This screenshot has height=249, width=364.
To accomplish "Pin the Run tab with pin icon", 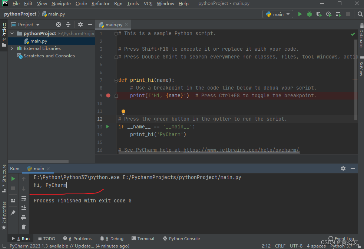I will click(x=13, y=212).
